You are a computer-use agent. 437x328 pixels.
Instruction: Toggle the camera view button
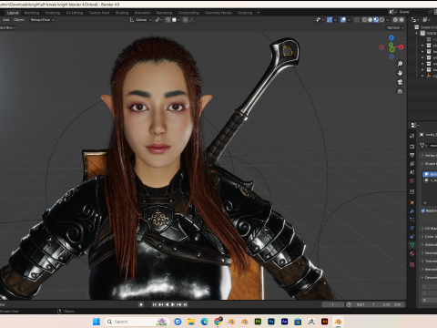(400, 82)
